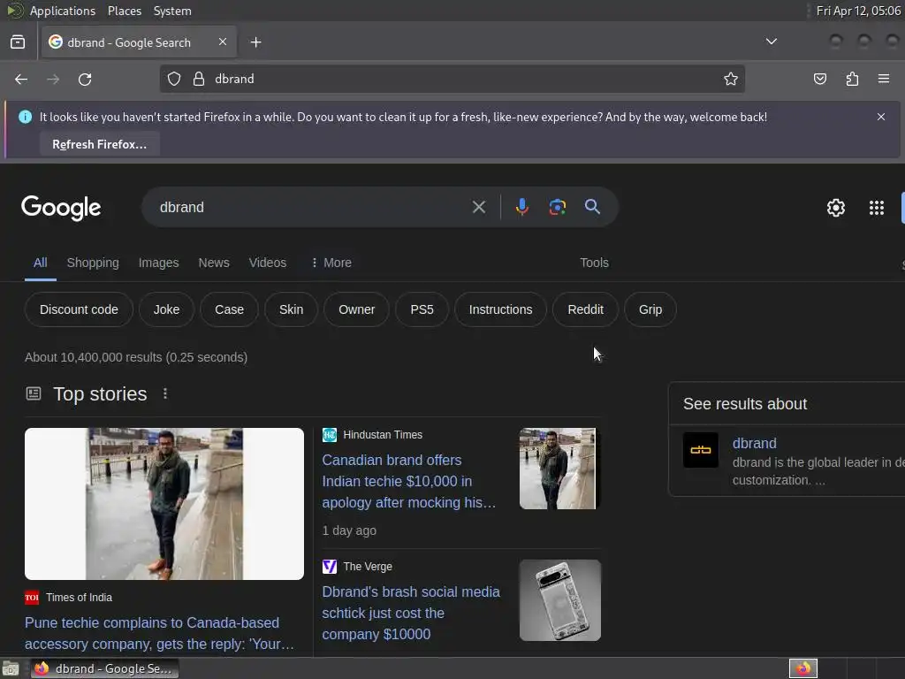Open The Verge Dbrand article link
This screenshot has height=679, width=905.
click(x=411, y=613)
